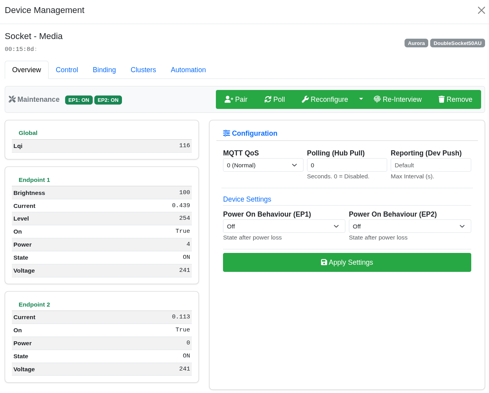Click Endpoint 2 Current value 0.113
The height and width of the screenshot is (393, 489).
[181, 317]
